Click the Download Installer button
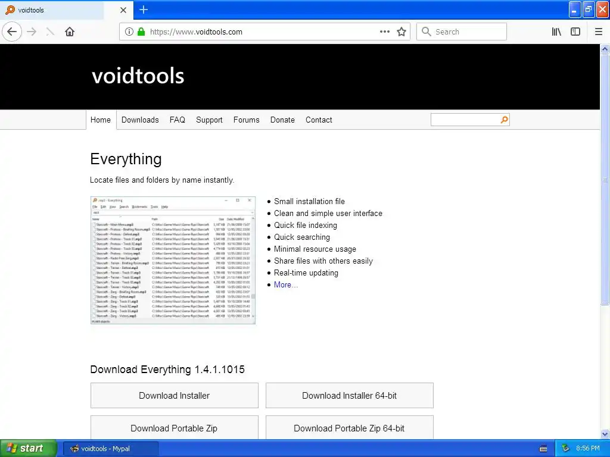This screenshot has height=457, width=610. pos(175,396)
